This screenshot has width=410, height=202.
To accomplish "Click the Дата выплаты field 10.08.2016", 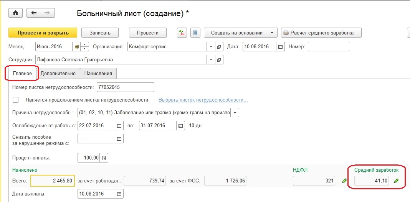I will [96, 194].
